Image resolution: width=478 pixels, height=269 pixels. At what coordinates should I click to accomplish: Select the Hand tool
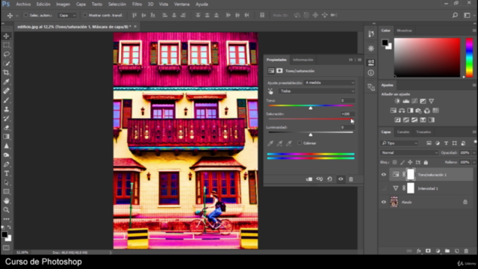7,201
